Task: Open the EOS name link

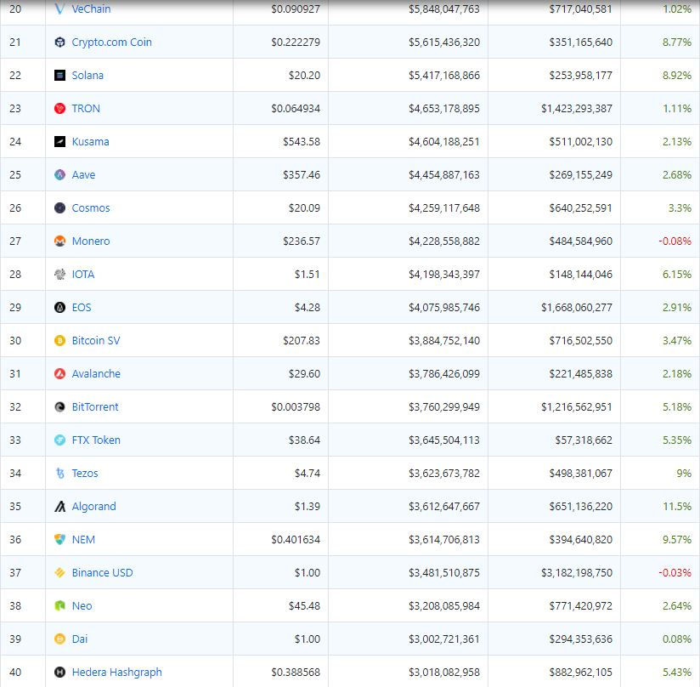Action: (x=82, y=307)
